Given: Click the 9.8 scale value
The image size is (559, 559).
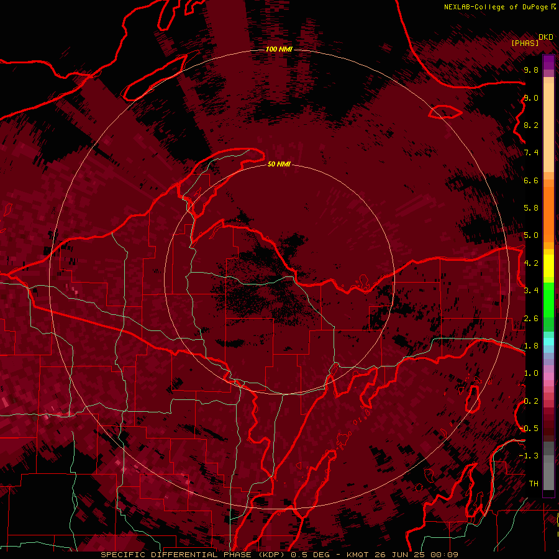Looking at the screenshot, I should [x=531, y=70].
